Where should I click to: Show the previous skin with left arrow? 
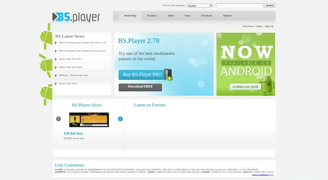point(58,119)
